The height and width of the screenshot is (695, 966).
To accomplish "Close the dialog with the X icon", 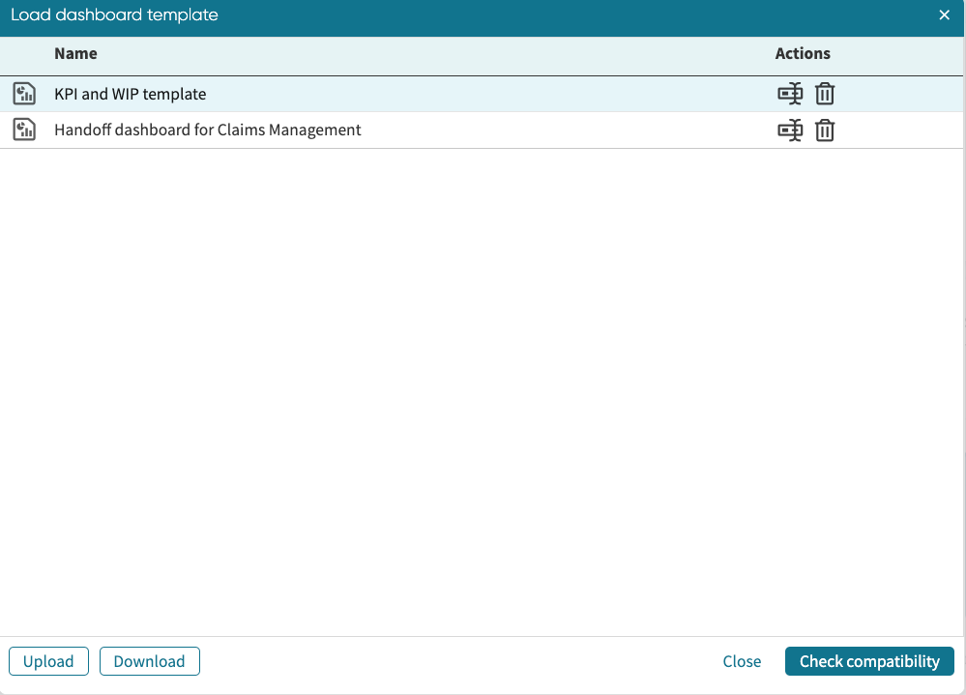I will (945, 14).
